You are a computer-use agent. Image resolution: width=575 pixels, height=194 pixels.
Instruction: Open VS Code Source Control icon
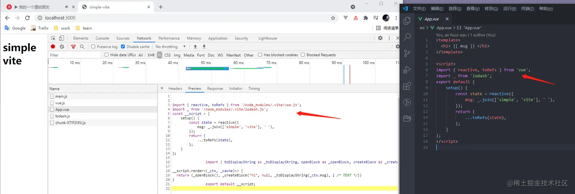(x=407, y=53)
